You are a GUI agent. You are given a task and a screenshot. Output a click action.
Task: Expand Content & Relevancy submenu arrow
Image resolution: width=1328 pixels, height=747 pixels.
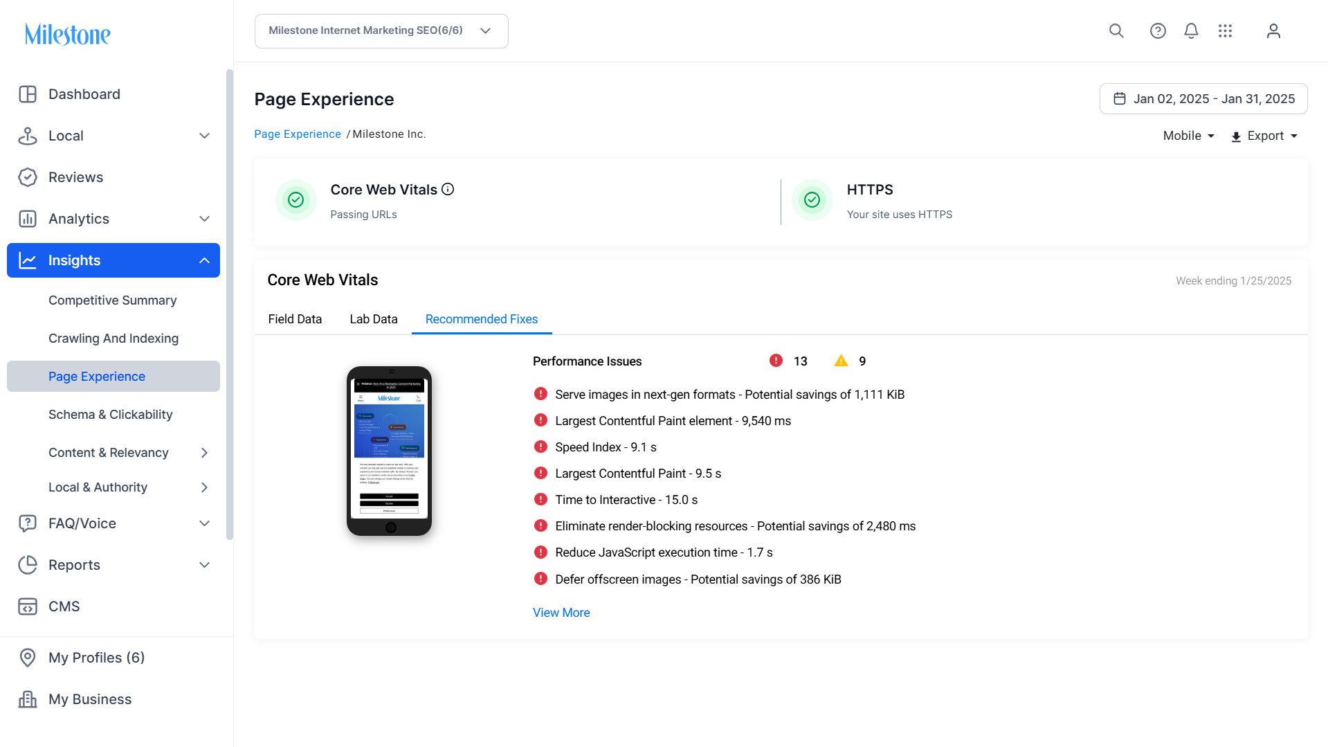[x=204, y=453]
